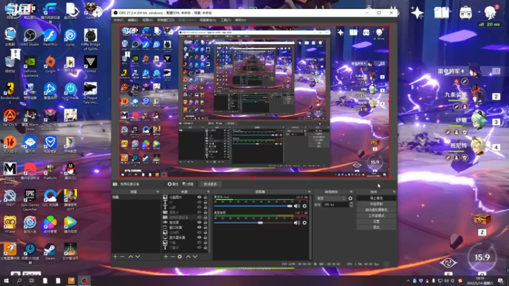Open 麦克风/Aux mixer gear settings
Image resolution: width=509 pixels, height=286 pixels.
click(305, 206)
